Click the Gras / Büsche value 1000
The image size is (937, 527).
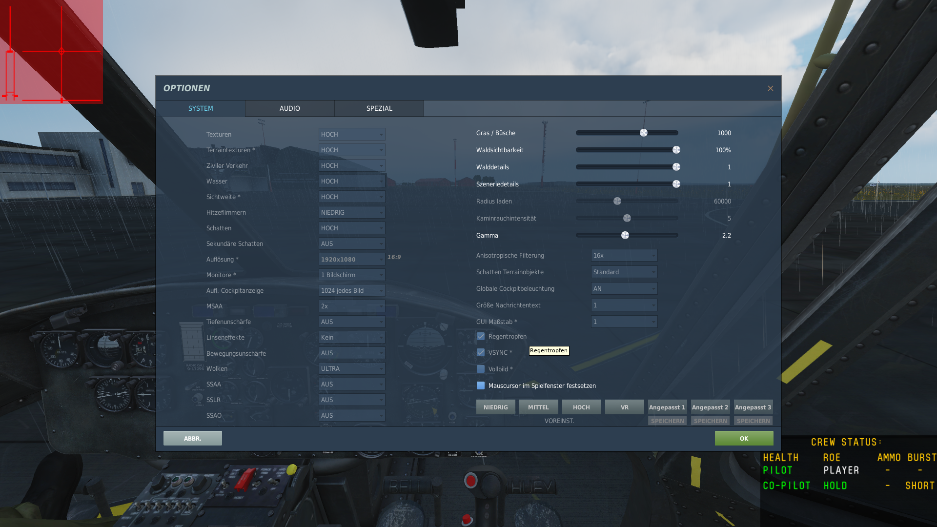(724, 133)
